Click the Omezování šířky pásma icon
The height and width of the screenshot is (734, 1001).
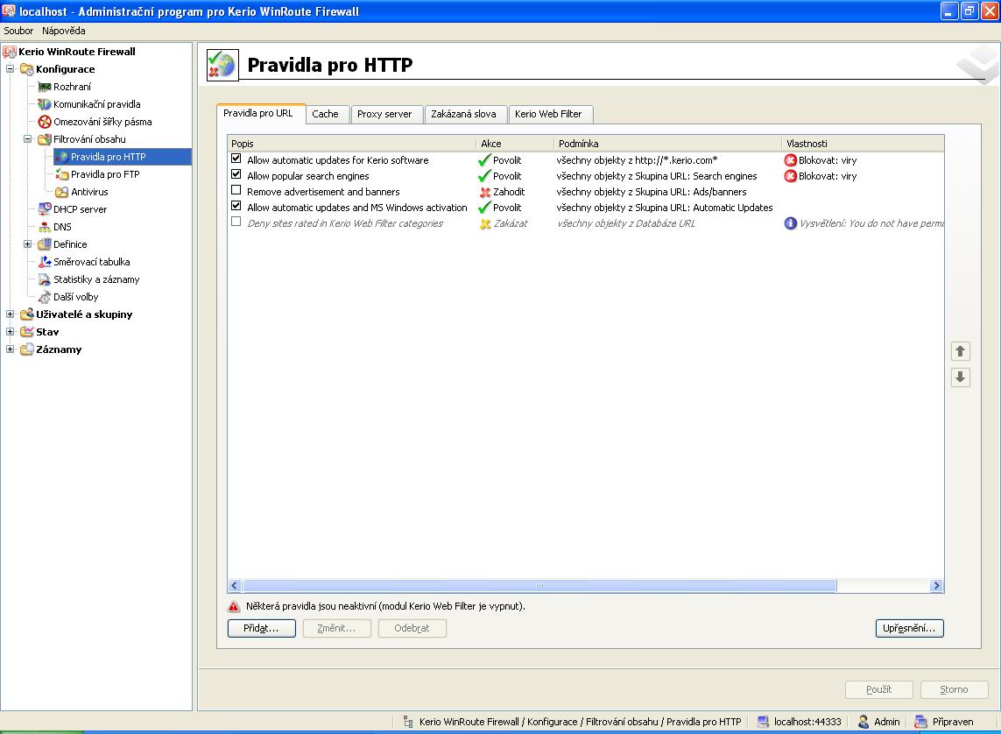44,122
